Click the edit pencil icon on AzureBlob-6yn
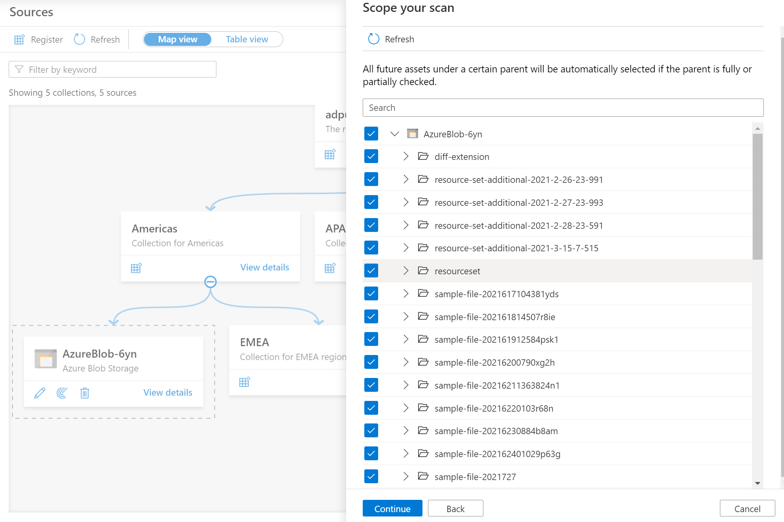This screenshot has width=784, height=522. click(x=40, y=392)
